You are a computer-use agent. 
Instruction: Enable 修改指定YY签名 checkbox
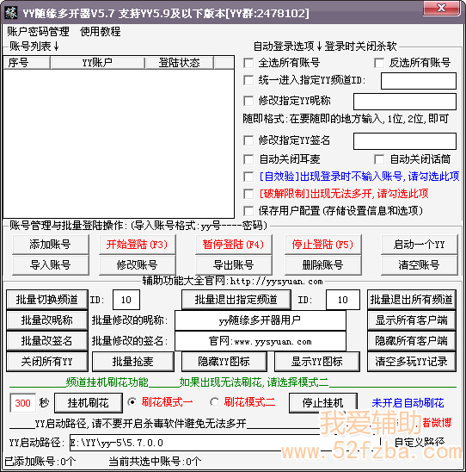click(248, 140)
